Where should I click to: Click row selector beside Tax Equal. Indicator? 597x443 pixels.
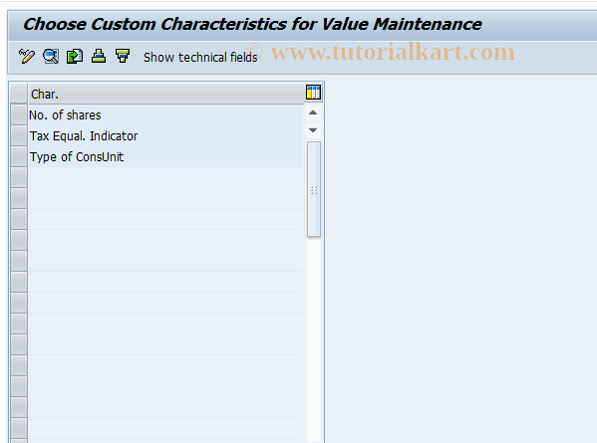[x=19, y=136]
